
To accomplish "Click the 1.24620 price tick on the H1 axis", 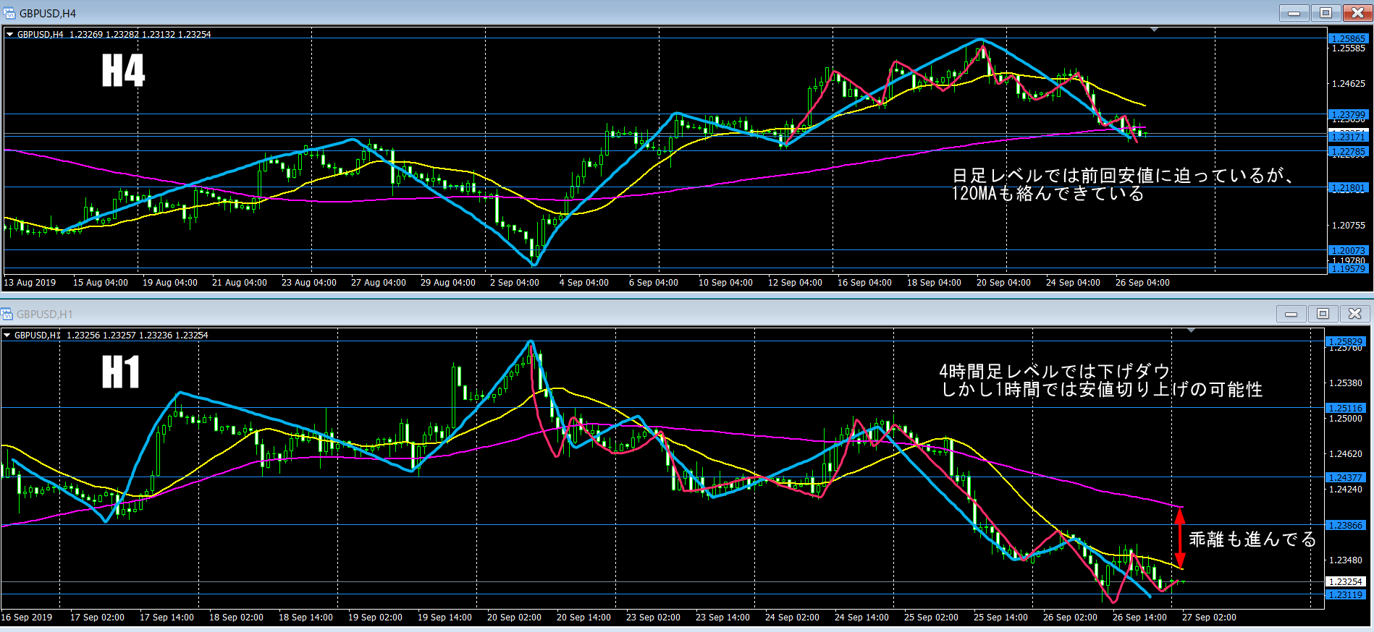I will [x=1346, y=454].
